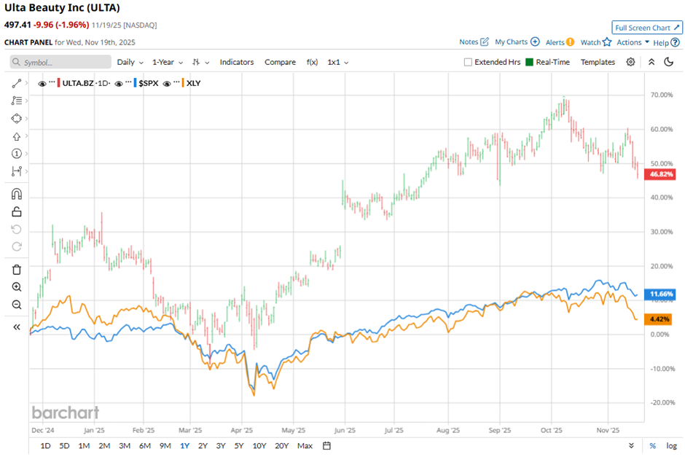Click the trash delete drawings icon
The height and width of the screenshot is (457, 685).
pyautogui.click(x=17, y=269)
